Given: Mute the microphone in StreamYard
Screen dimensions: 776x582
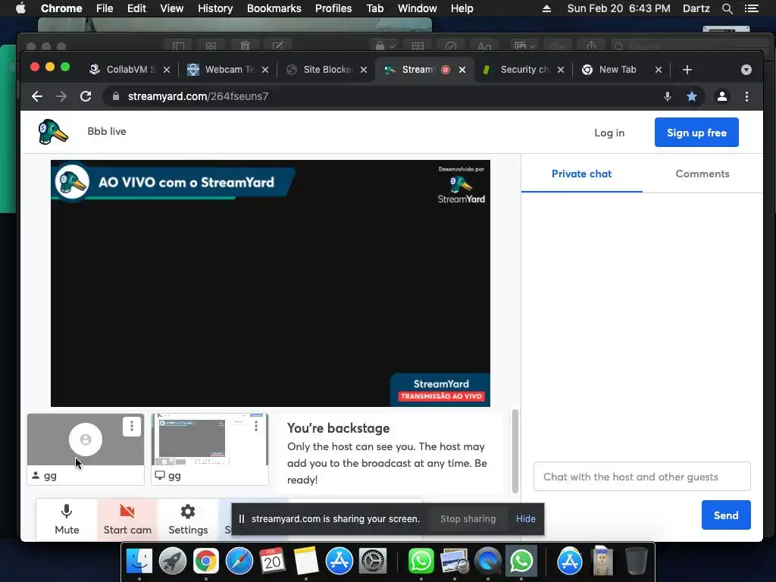Looking at the screenshot, I should (x=67, y=519).
